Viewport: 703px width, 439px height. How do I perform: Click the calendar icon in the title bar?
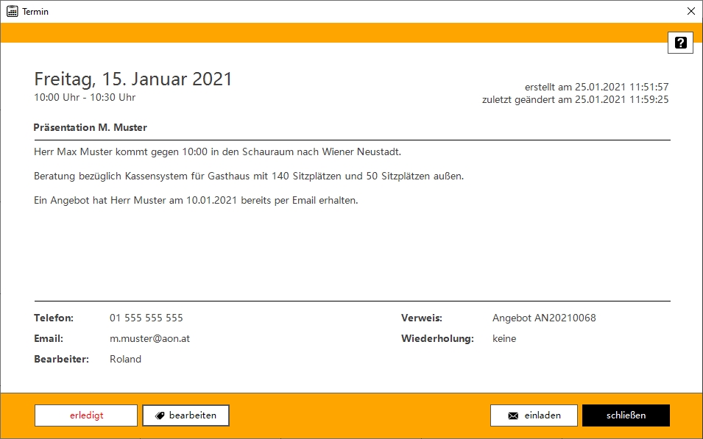[x=12, y=11]
